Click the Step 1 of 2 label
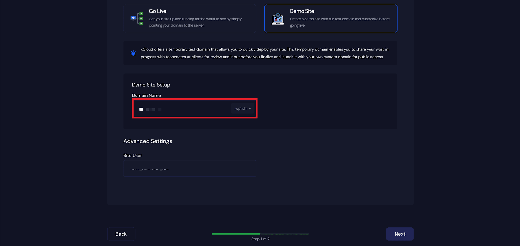Screen dimensions: 520x246 pos(260,239)
